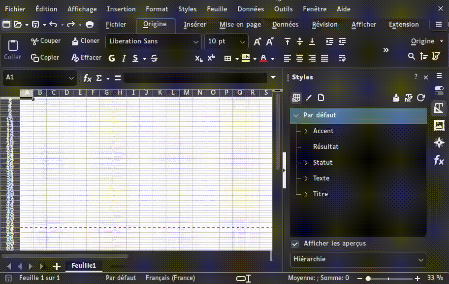Screen dimensions: 449x284
Task: Print using the printer icon
Action: click(89, 24)
